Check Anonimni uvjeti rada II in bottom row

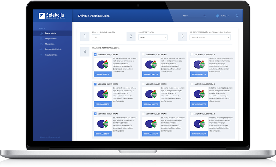click(143, 114)
